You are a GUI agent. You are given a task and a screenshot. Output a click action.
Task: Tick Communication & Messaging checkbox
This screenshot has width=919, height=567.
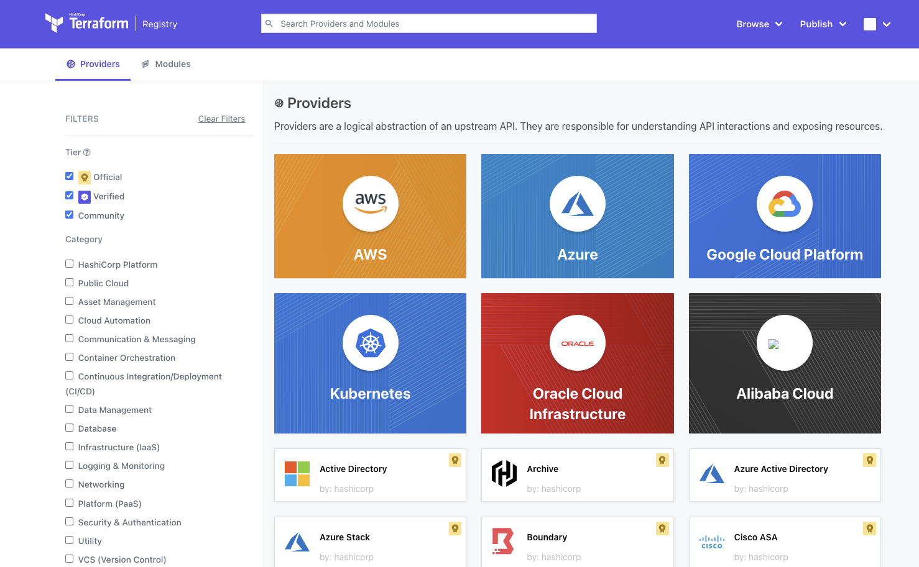[70, 338]
